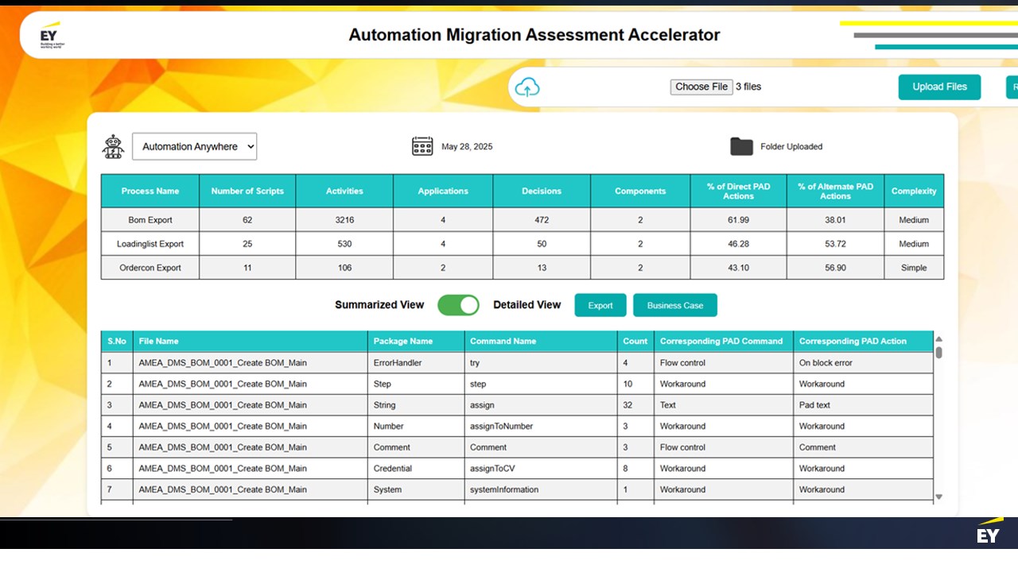Select the Bom Export process row

(x=523, y=220)
